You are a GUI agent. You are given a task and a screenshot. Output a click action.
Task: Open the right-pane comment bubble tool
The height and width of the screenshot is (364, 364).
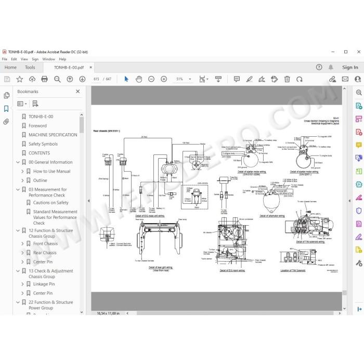359,145
